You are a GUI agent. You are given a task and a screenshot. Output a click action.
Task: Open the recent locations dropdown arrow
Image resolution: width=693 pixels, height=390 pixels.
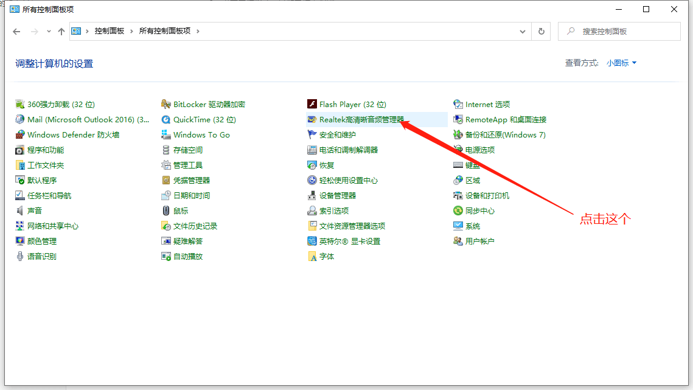click(49, 32)
